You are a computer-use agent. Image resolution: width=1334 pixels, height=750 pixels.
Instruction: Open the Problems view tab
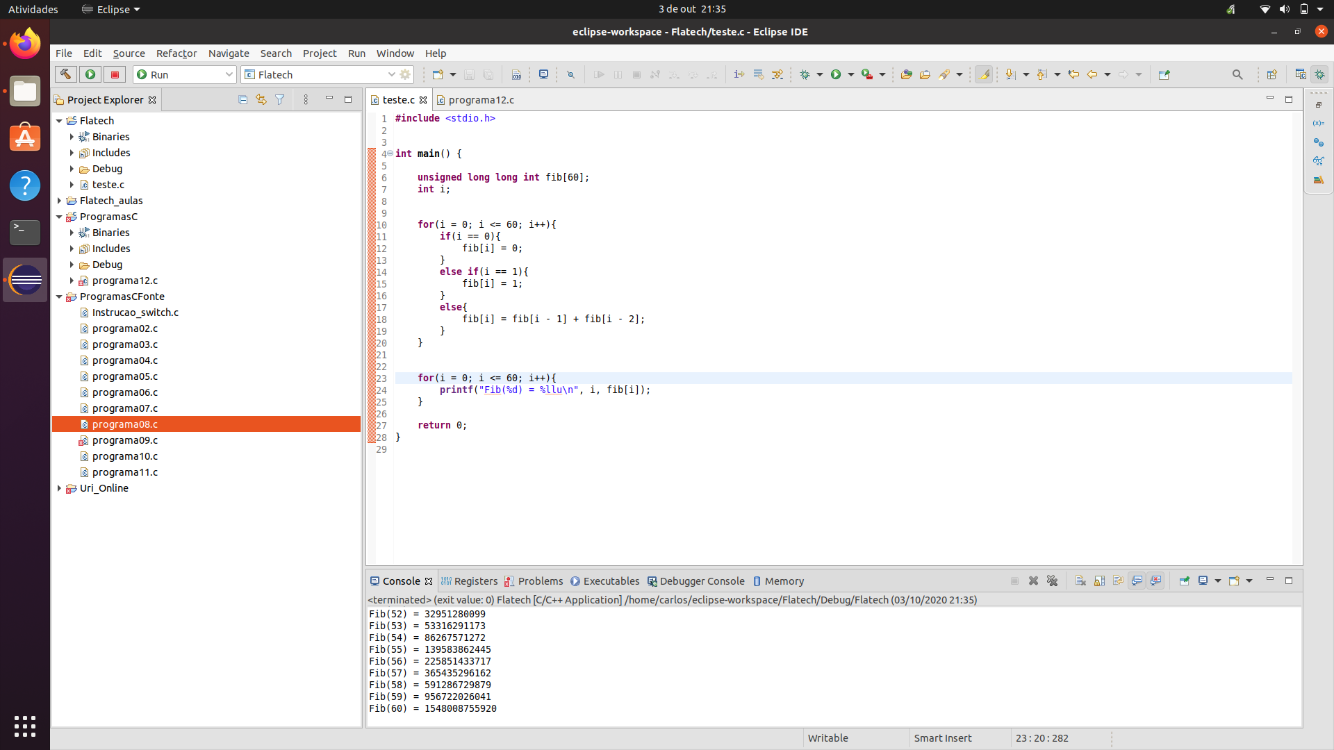point(540,581)
